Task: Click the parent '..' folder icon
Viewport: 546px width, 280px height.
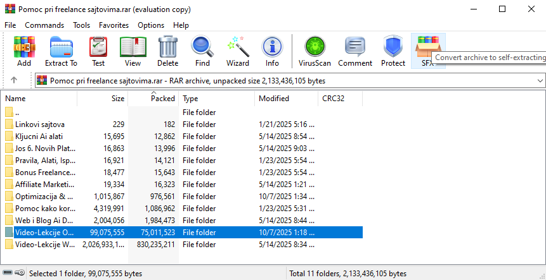Action: [9, 113]
